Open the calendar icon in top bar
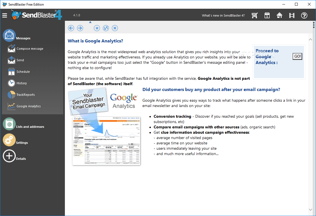The width and height of the screenshot is (316, 216). [x=267, y=15]
